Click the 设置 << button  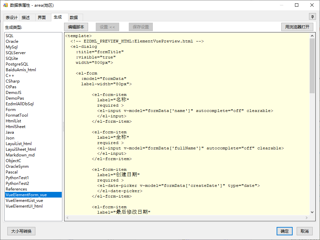click(x=107, y=27)
